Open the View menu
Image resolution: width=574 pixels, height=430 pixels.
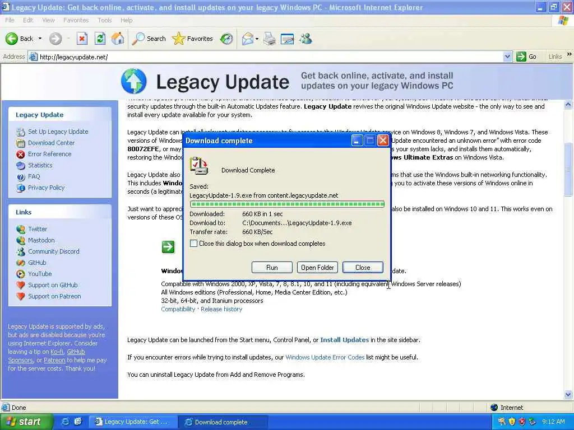click(48, 20)
